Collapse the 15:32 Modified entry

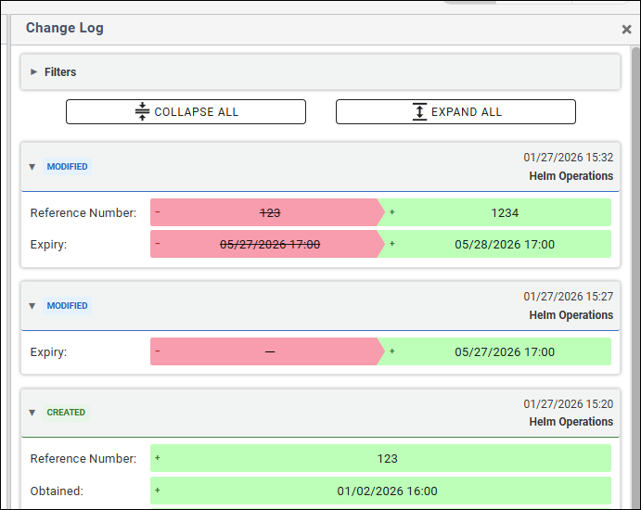pyautogui.click(x=32, y=167)
